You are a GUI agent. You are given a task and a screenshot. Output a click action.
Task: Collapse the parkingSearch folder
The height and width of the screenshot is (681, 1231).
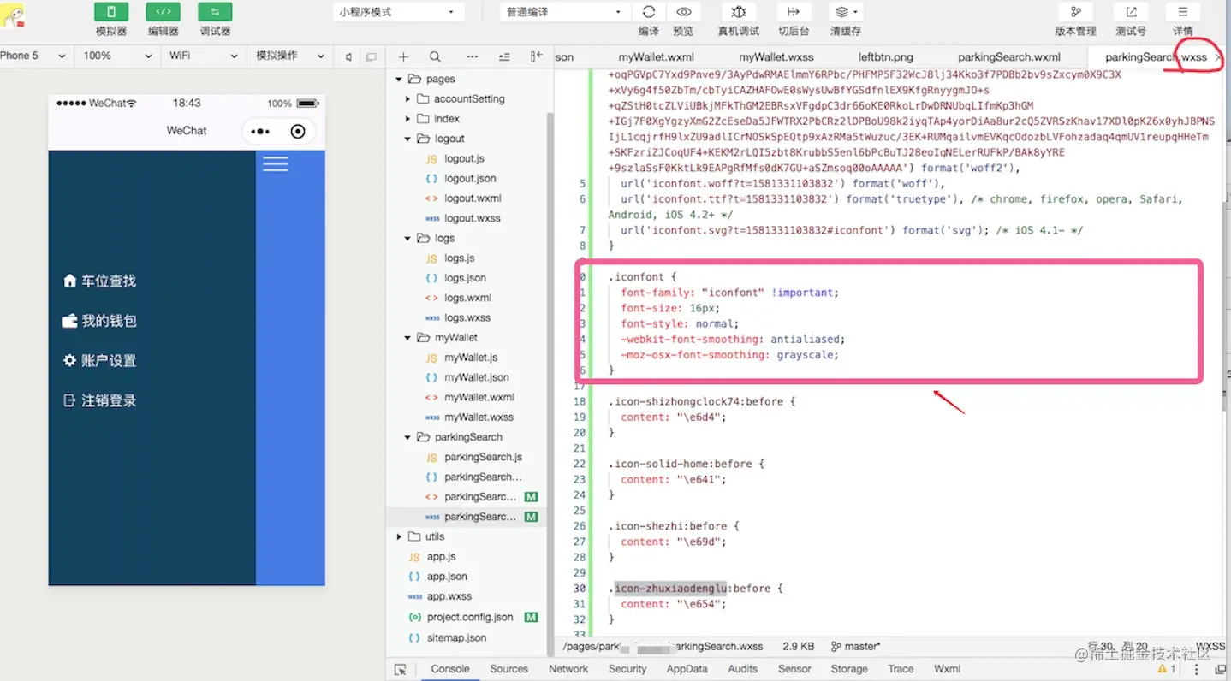[408, 437]
